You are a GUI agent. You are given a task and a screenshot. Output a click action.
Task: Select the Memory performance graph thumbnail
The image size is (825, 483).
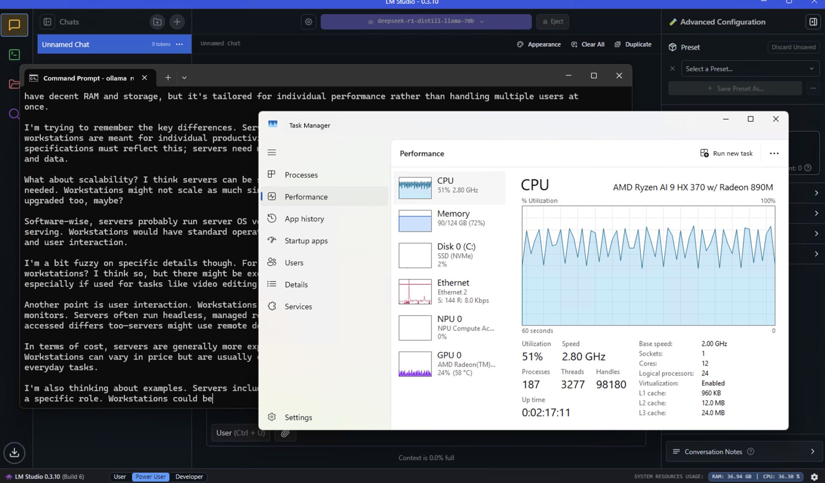415,221
